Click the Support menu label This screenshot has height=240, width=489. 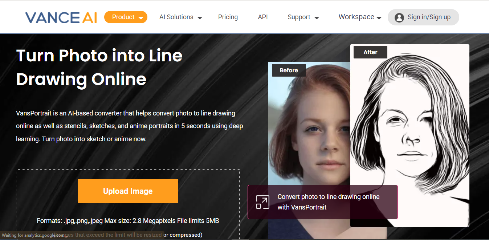299,17
